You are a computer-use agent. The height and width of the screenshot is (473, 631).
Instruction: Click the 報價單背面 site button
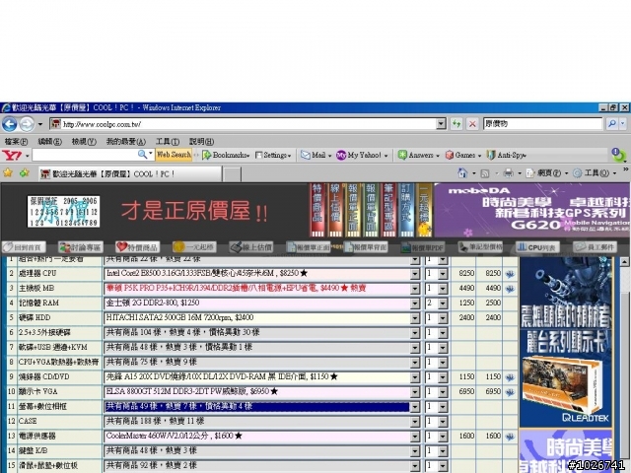[366, 247]
